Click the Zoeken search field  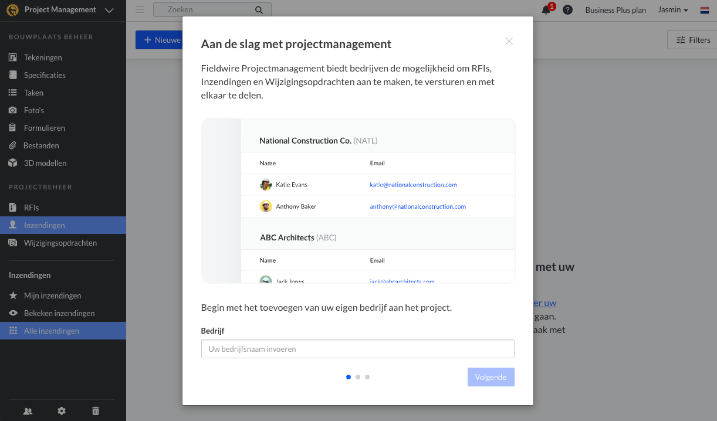212,10
